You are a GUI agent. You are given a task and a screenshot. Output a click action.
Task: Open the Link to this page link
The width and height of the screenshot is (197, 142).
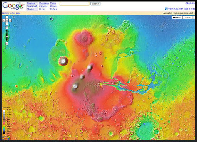(13, 13)
